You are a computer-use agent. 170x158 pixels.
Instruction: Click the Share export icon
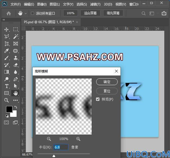pos(164,13)
